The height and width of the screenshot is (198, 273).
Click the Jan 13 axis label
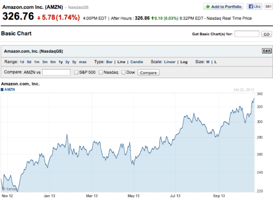50,196
